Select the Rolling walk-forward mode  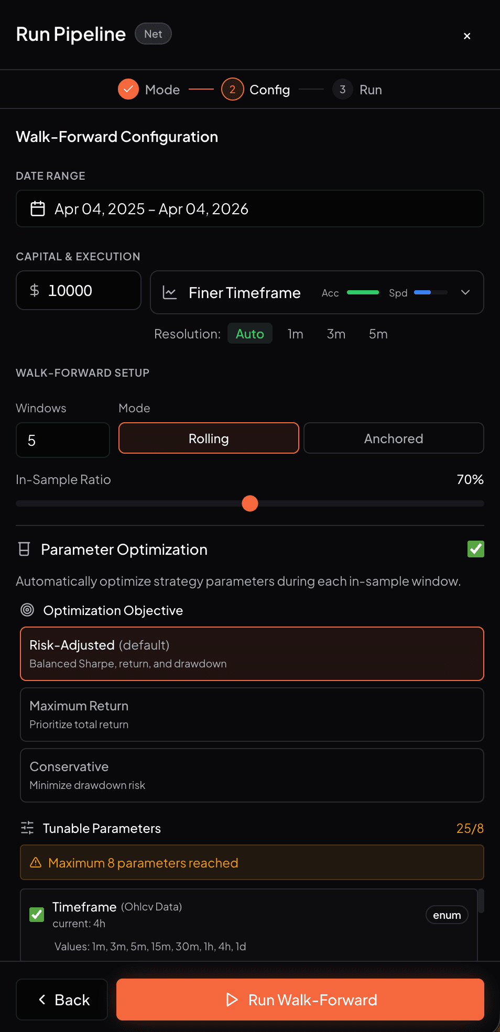click(x=208, y=438)
